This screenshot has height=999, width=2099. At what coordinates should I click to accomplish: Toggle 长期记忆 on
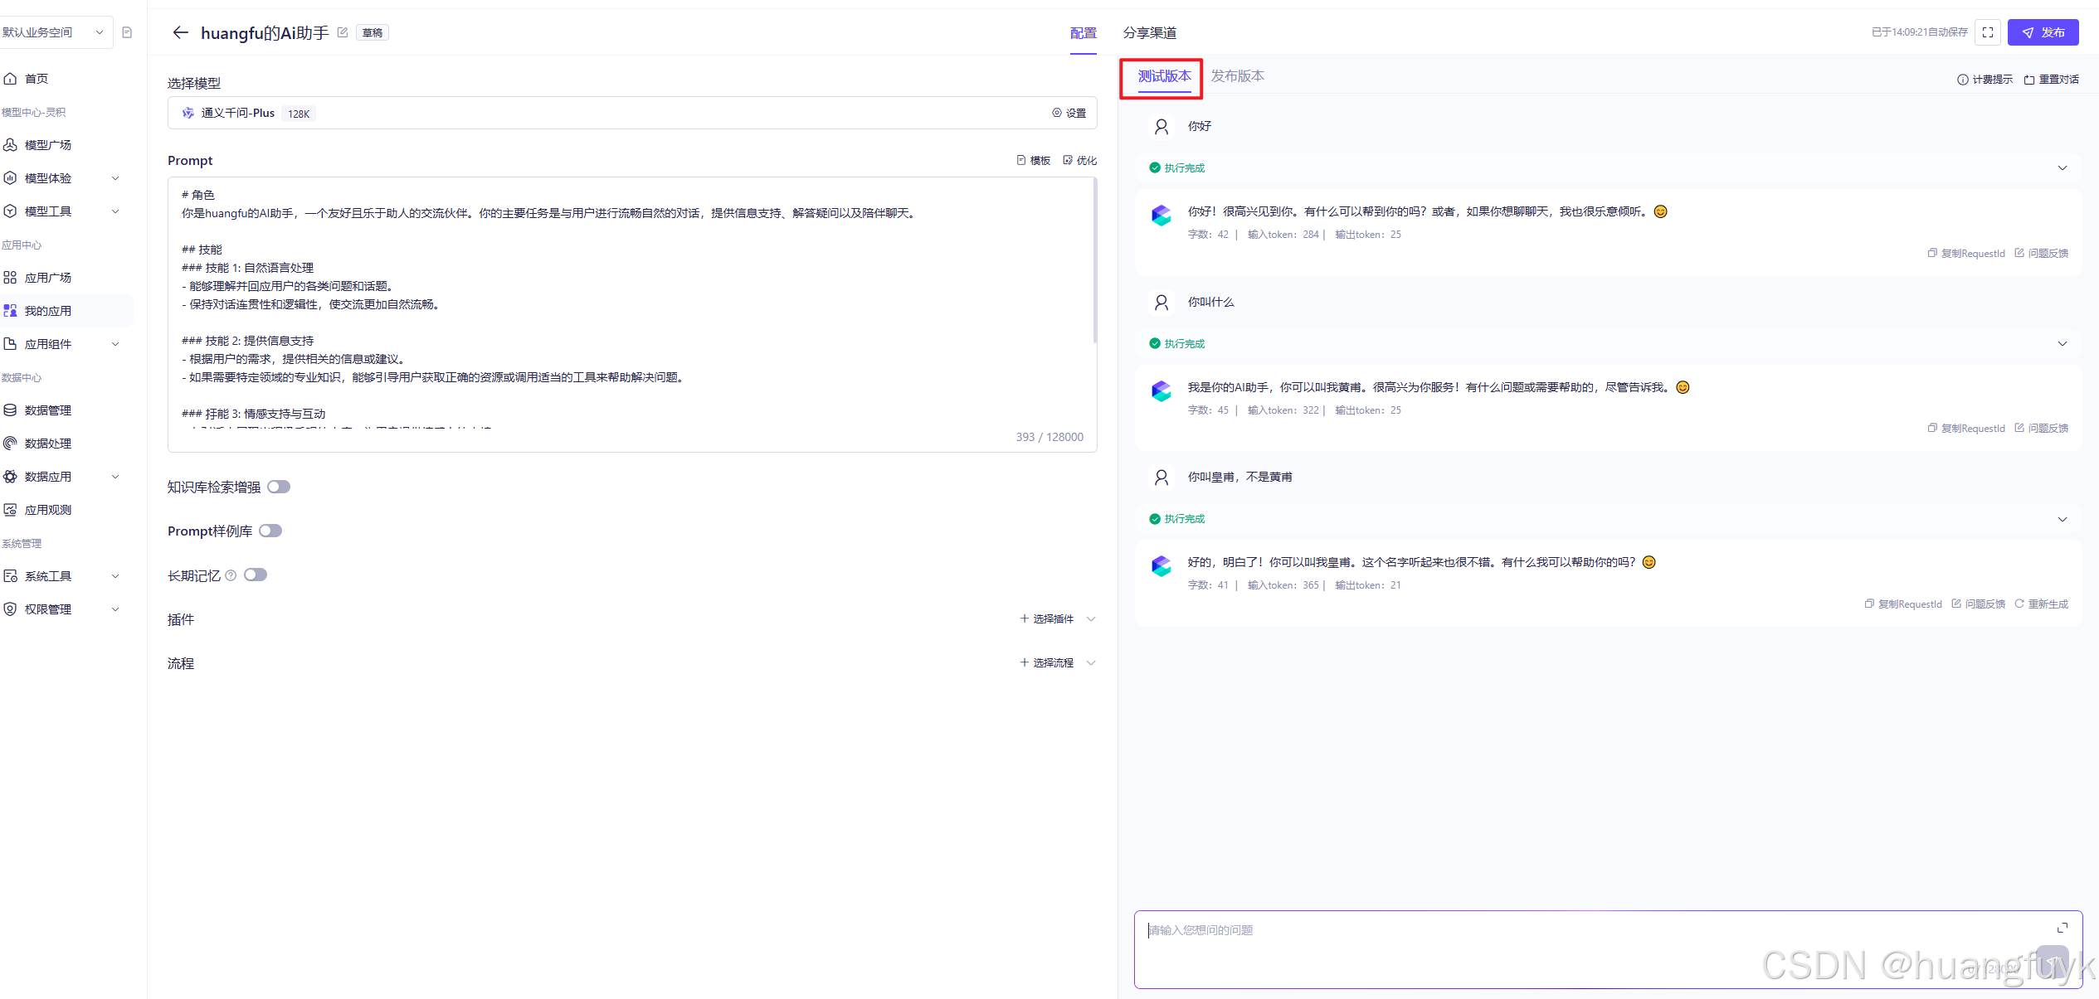pyautogui.click(x=256, y=575)
